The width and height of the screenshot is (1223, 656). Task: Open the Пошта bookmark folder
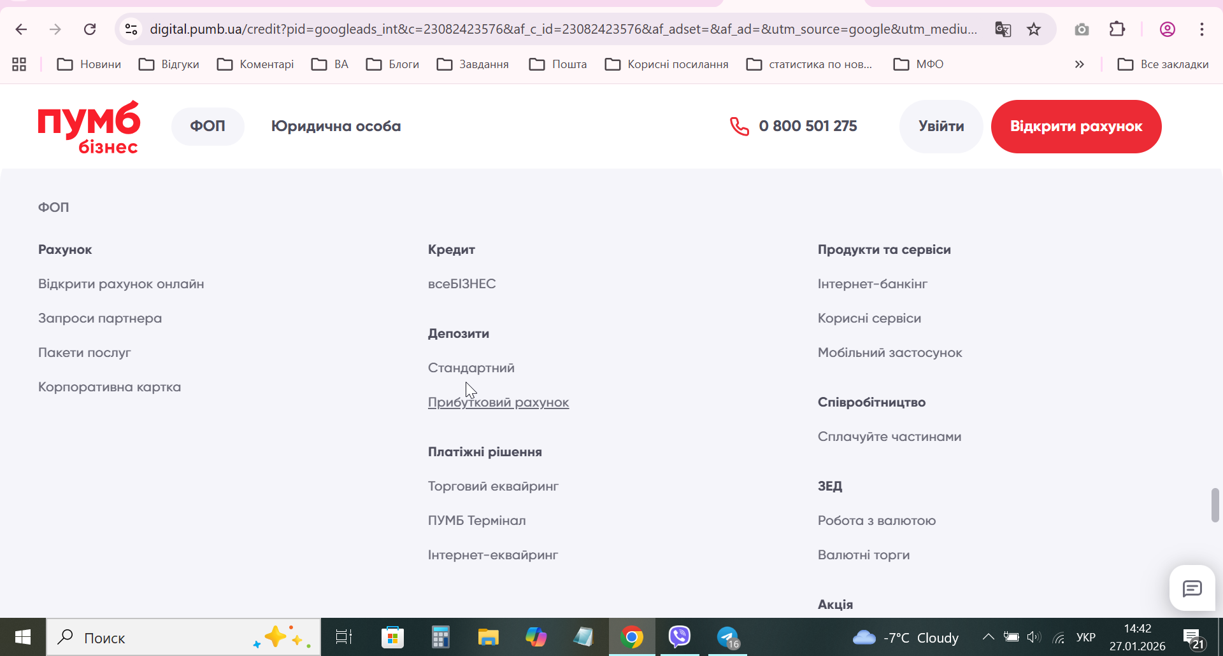[558, 64]
